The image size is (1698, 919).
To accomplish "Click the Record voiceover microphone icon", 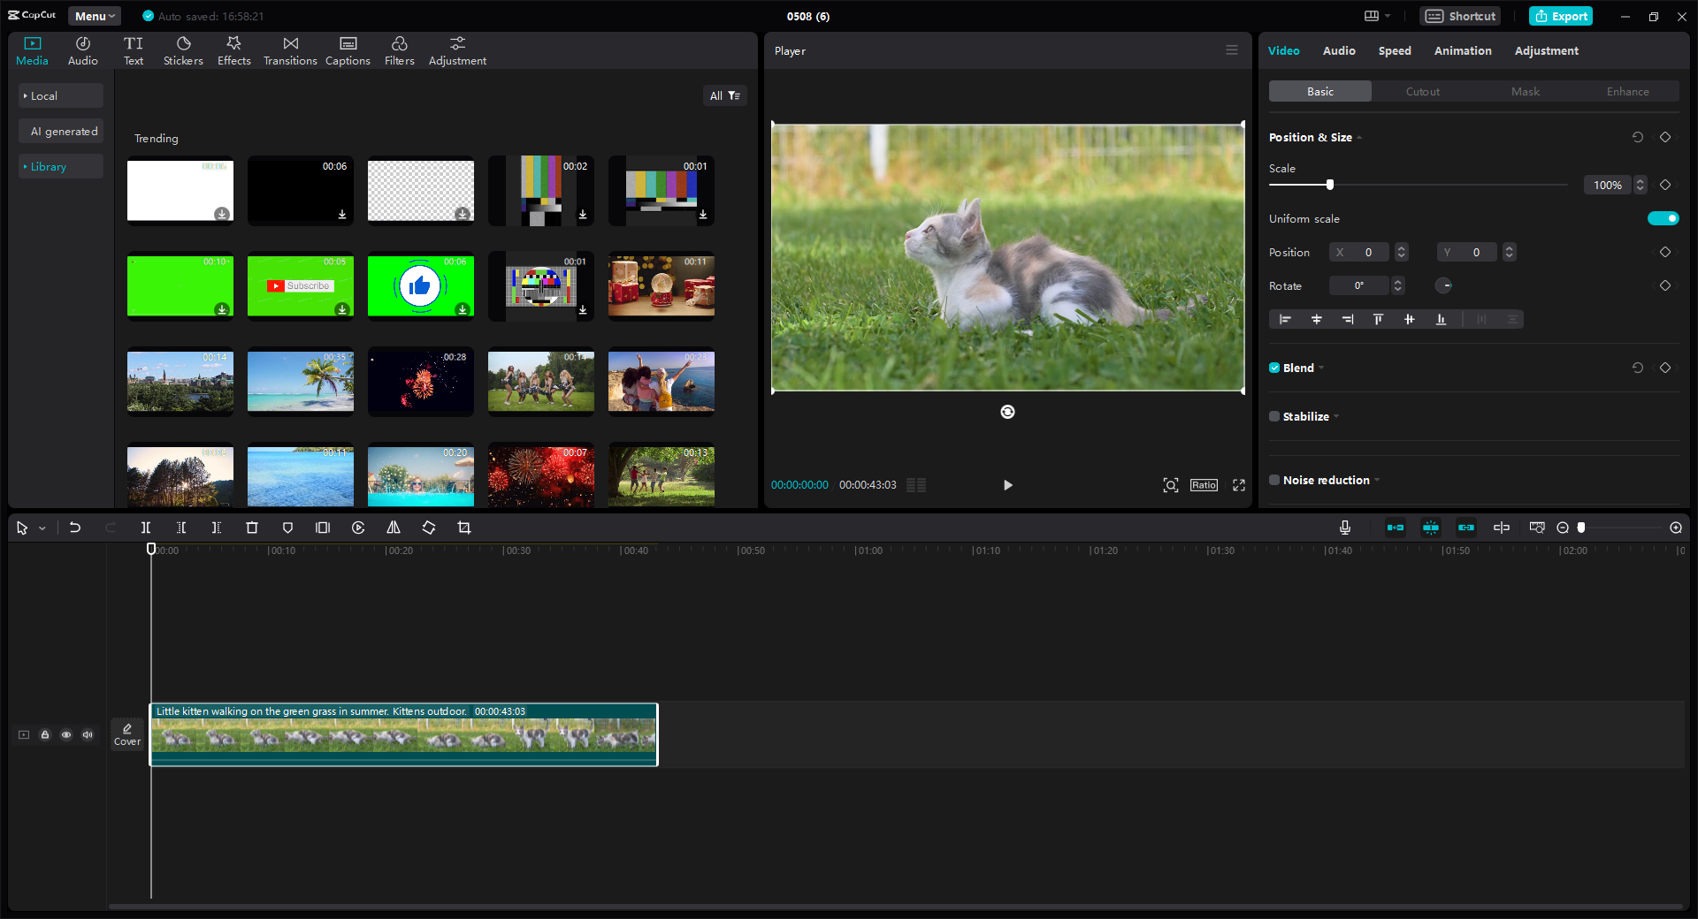I will pos(1344,528).
